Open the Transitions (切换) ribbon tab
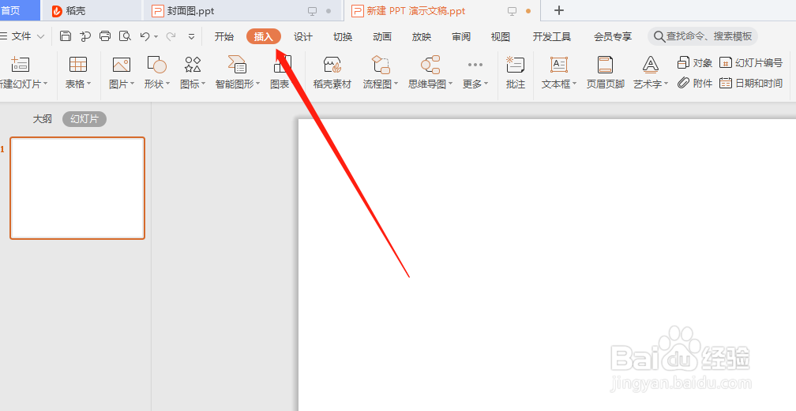The width and height of the screenshot is (796, 411). [x=343, y=36]
